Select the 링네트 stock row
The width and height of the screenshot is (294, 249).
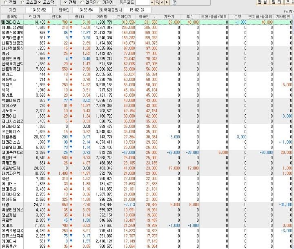tap(147, 95)
